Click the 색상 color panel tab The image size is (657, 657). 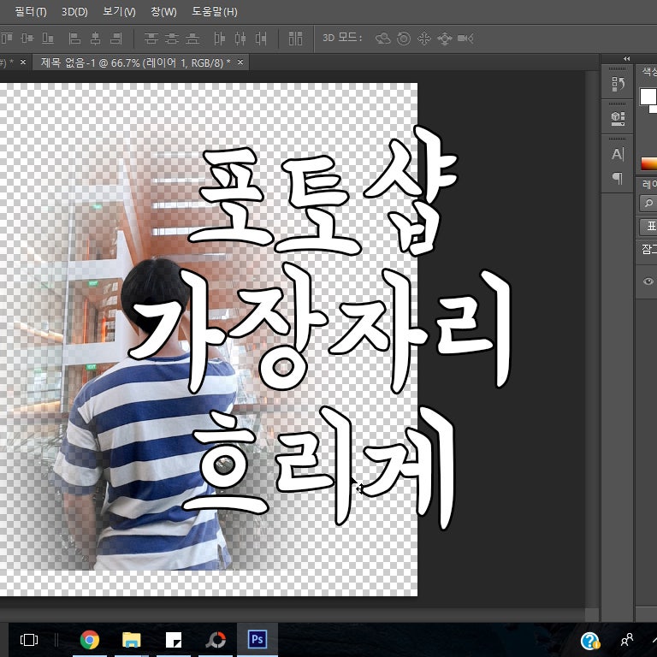(649, 71)
